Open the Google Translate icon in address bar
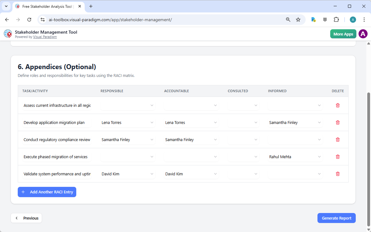Image resolution: width=371 pixels, height=232 pixels. 313,19
